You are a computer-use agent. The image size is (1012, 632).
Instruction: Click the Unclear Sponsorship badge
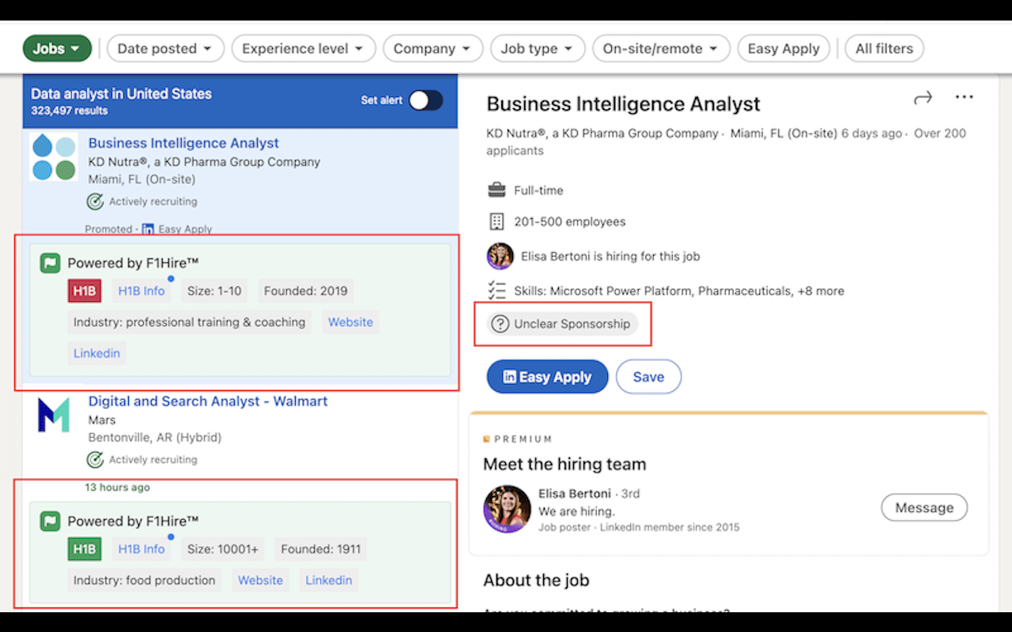562,324
